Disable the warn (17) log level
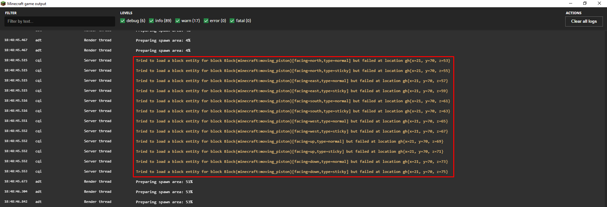The height and width of the screenshot is (207, 607). tap(178, 21)
